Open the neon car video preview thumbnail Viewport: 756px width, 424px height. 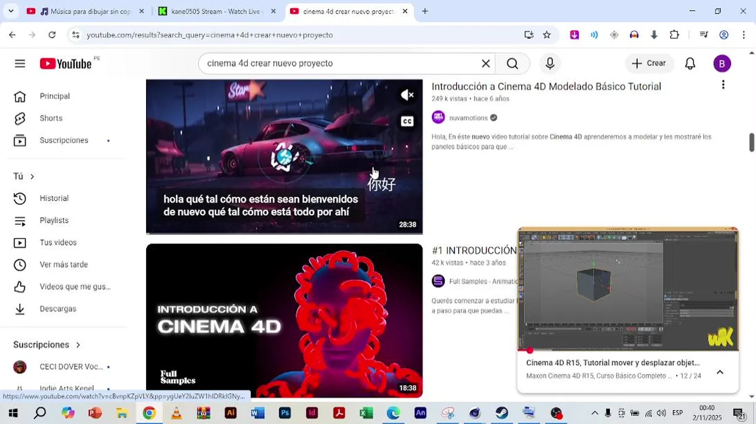click(x=284, y=157)
